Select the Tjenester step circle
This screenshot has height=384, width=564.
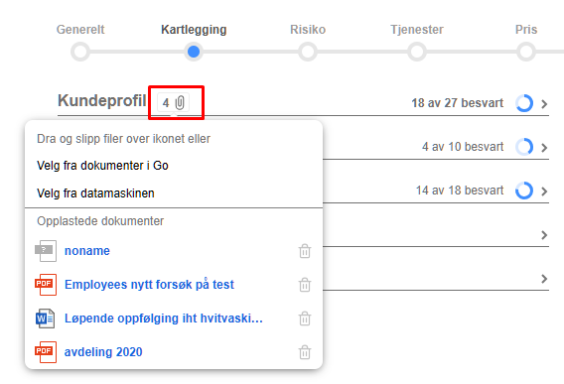[417, 52]
